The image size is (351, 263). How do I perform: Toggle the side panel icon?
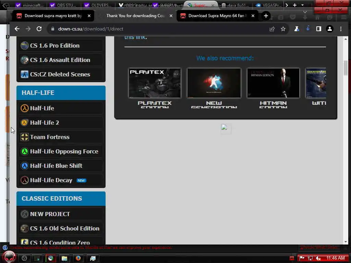pyautogui.click(x=318, y=29)
